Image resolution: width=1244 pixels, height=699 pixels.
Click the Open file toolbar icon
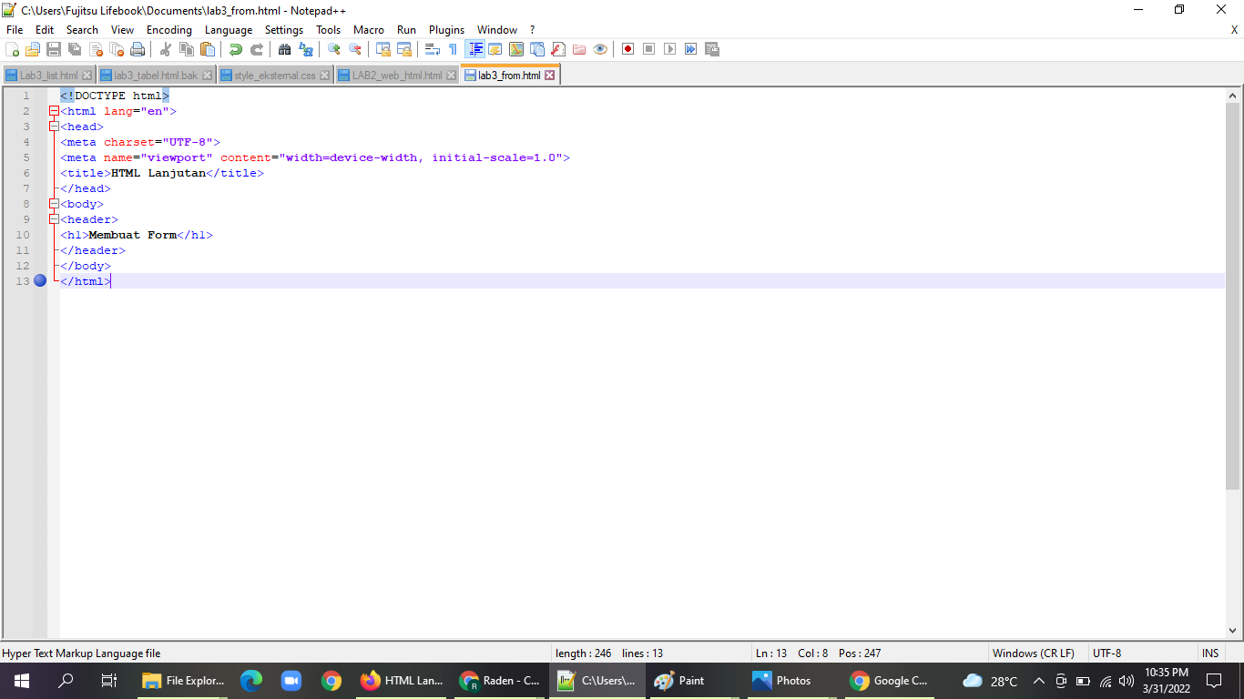[x=33, y=49]
